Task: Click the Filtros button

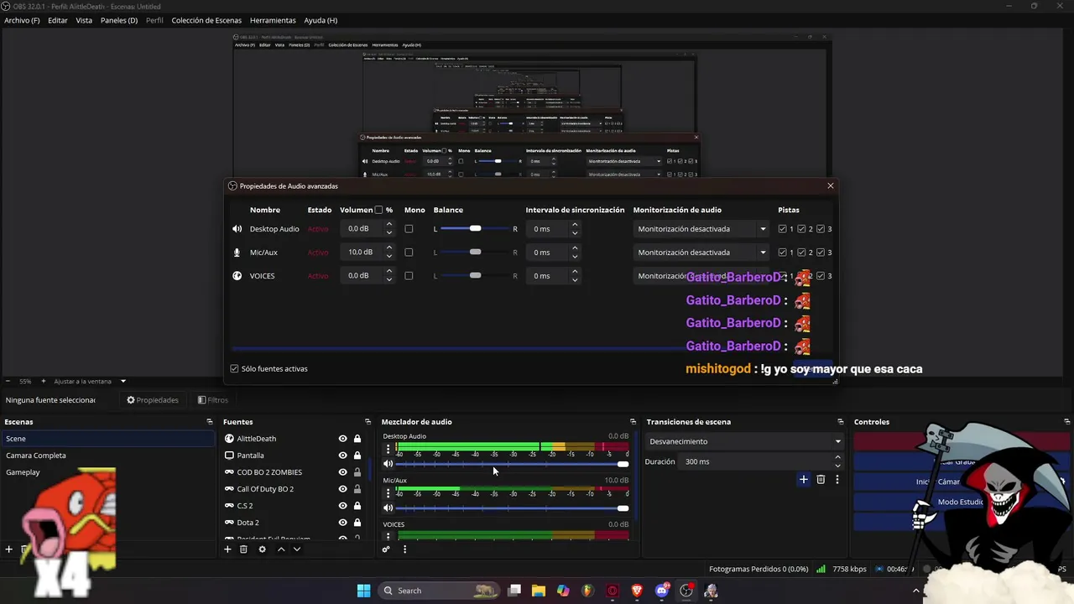Action: point(213,400)
